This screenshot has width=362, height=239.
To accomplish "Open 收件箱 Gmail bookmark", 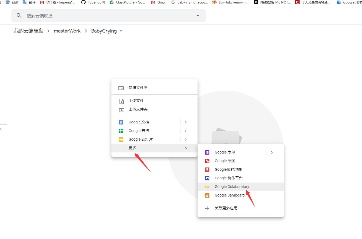I will (x=58, y=2).
